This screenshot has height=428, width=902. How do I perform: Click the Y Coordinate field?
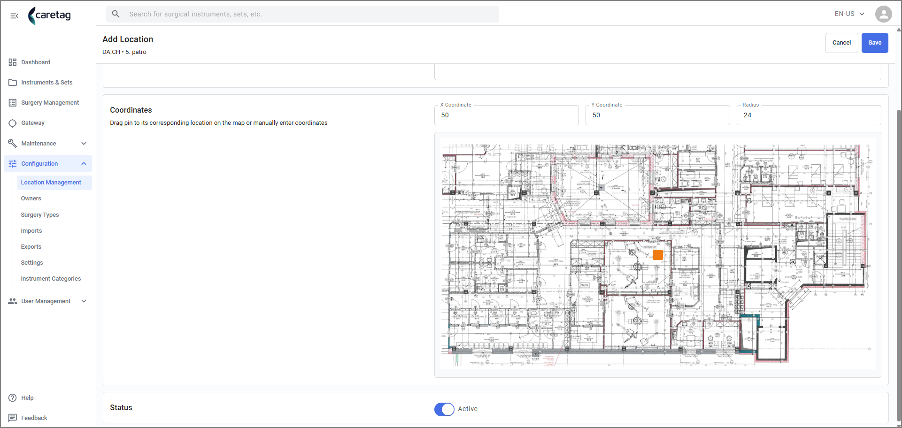(x=658, y=115)
